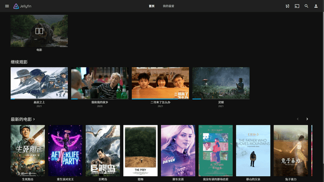Switch to the 我的最爱 tab
324x182 pixels.
[x=168, y=6]
